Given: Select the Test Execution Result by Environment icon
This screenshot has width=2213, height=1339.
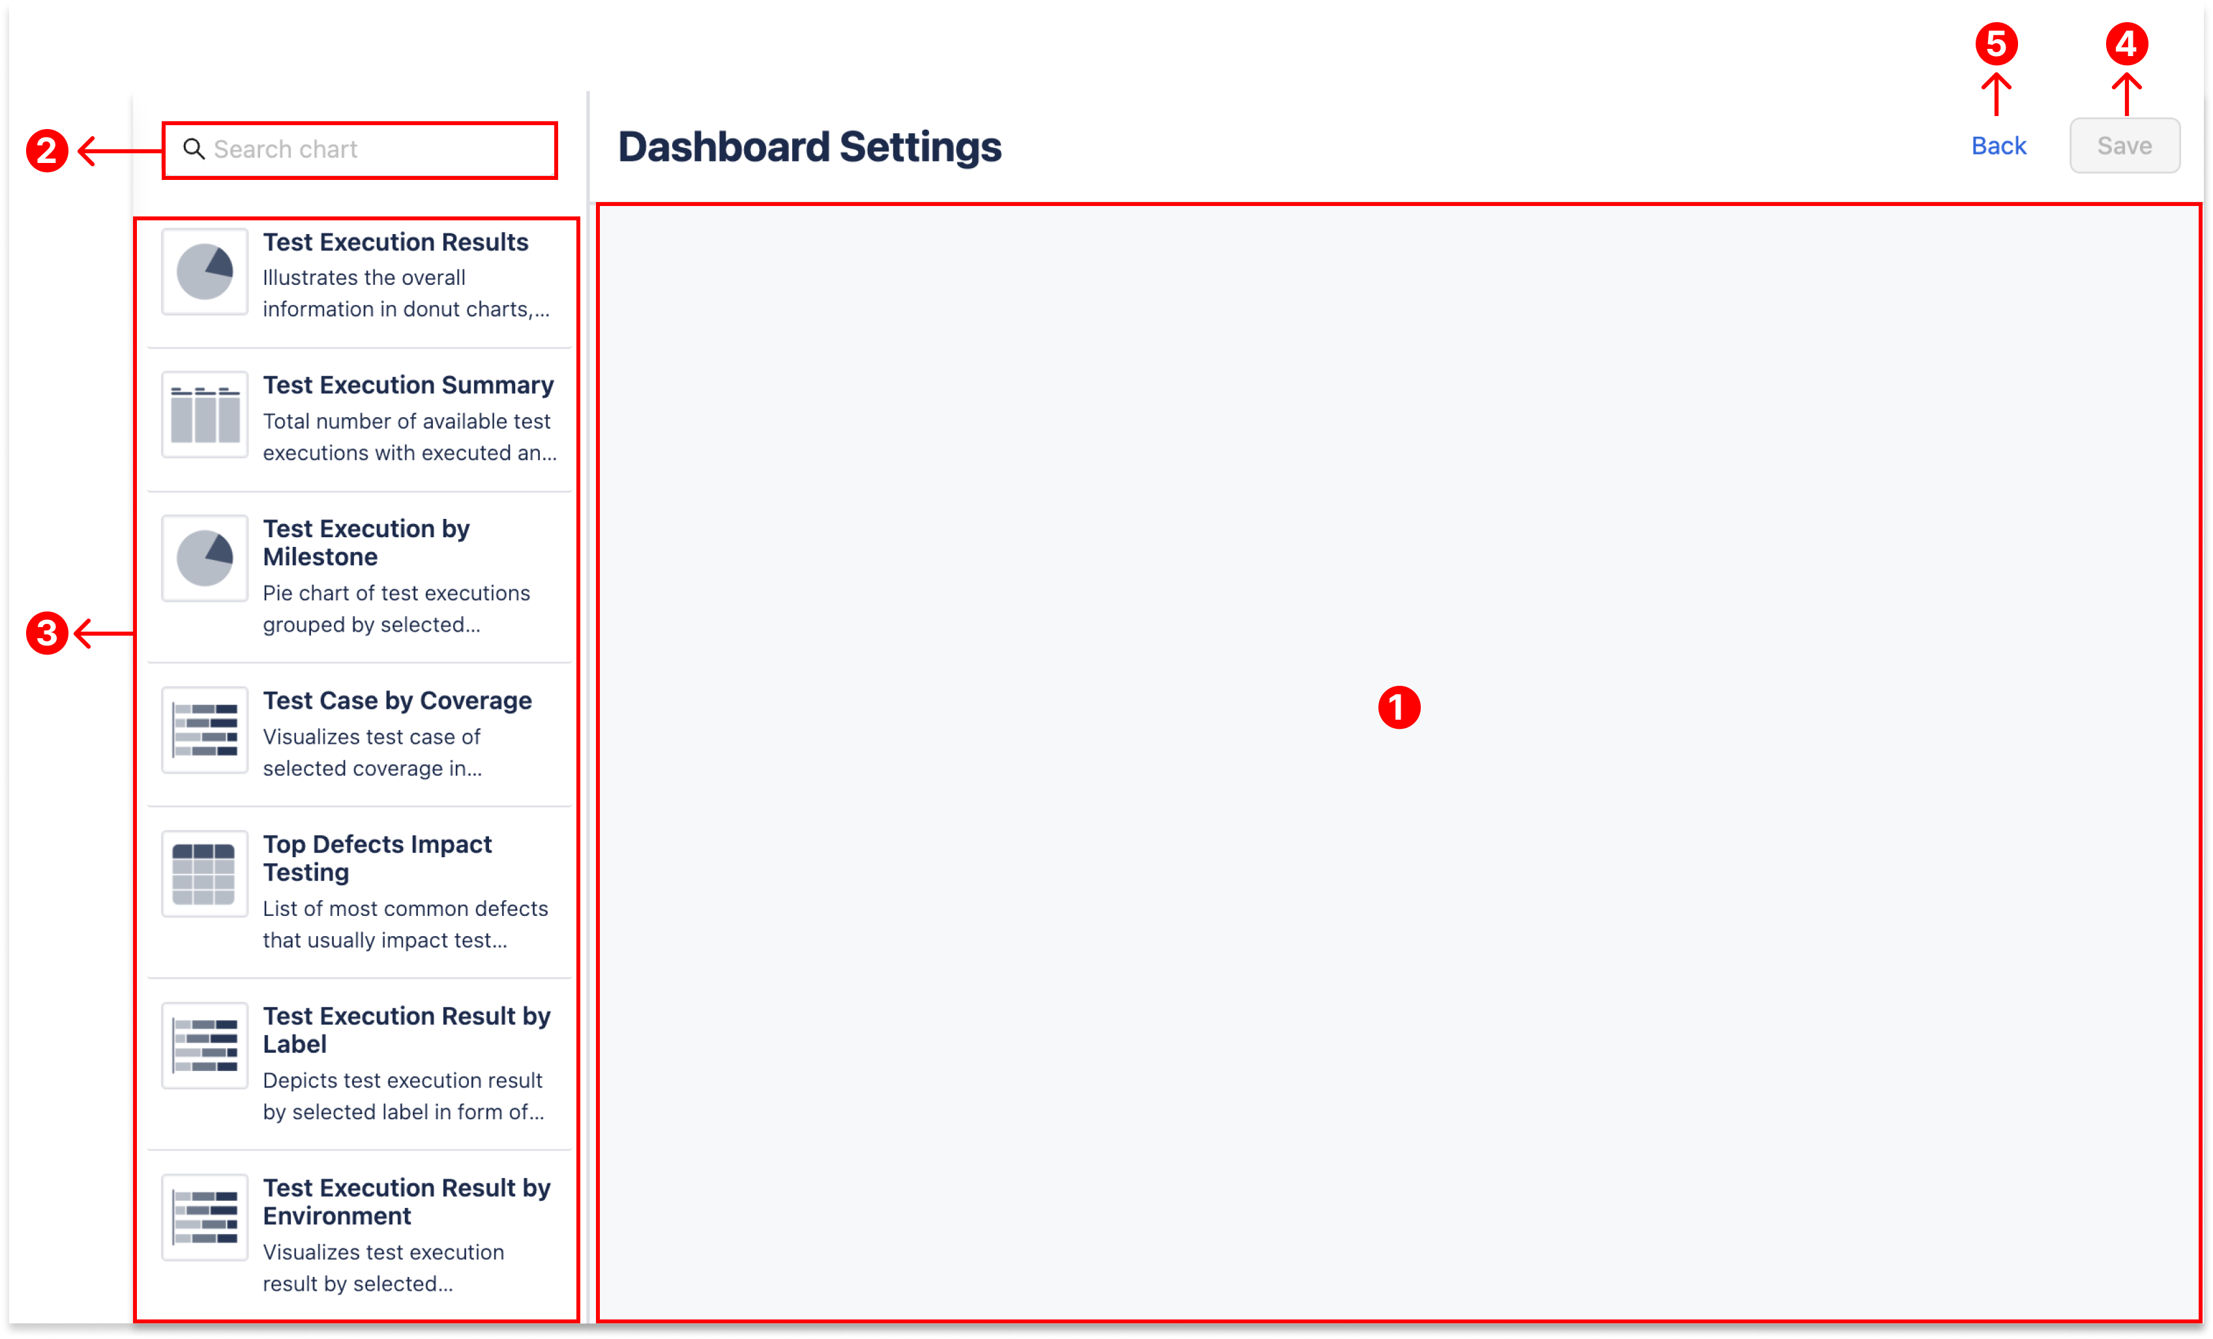Looking at the screenshot, I should (x=205, y=1218).
